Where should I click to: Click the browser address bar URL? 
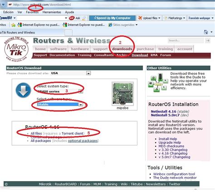[42, 5]
